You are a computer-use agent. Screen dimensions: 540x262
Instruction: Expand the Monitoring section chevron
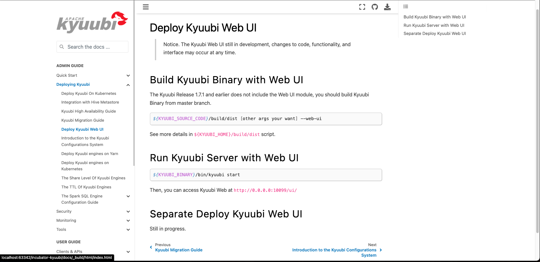pyautogui.click(x=128, y=221)
